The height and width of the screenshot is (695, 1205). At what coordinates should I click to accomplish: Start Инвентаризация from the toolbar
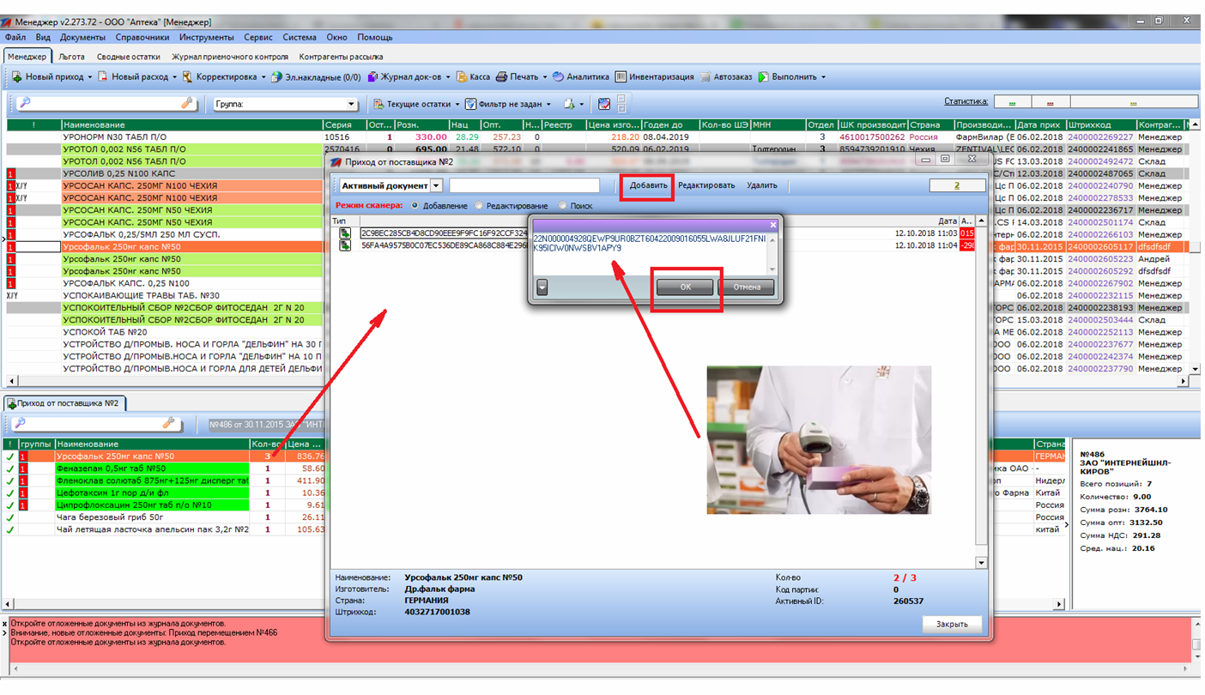(654, 77)
